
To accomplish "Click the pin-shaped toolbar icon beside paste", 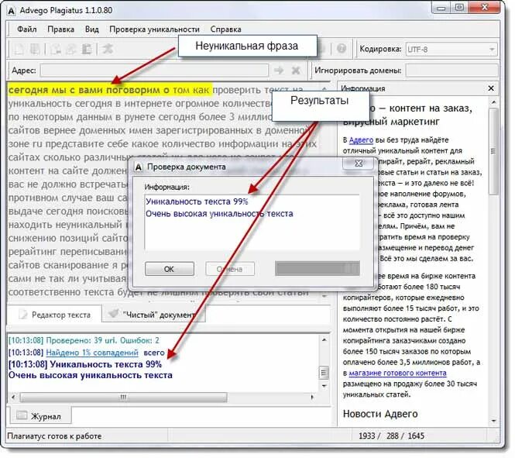I will click(107, 49).
